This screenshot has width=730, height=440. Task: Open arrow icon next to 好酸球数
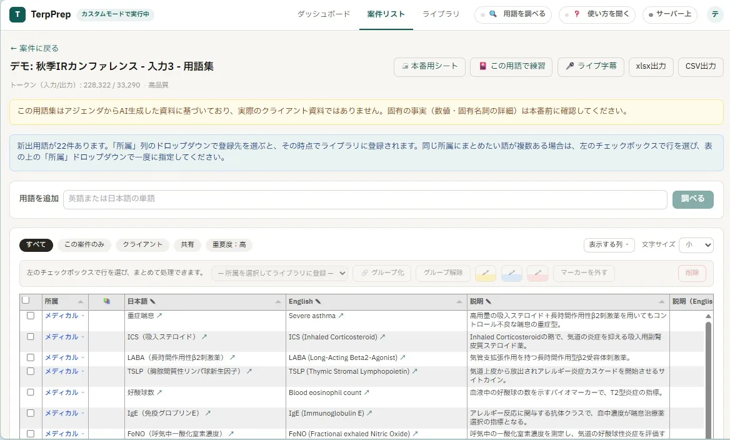pos(159,392)
